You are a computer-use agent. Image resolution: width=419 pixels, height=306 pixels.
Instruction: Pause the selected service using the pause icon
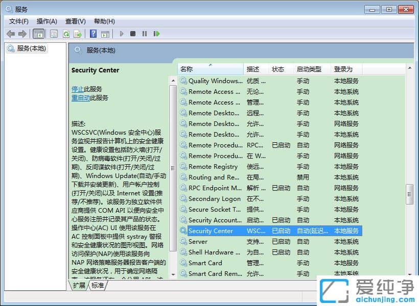tap(145, 34)
